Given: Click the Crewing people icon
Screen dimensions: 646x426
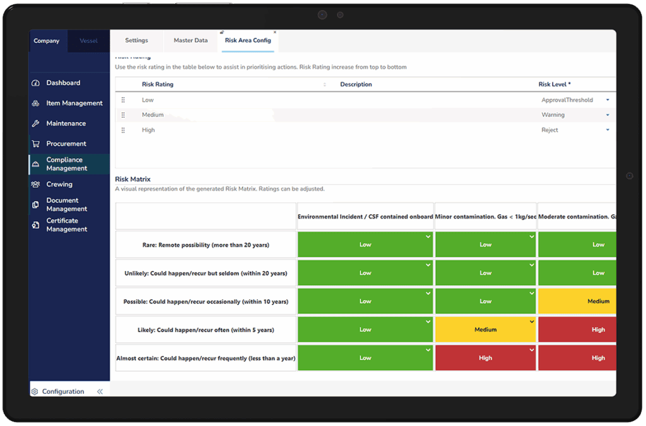Looking at the screenshot, I should point(35,185).
